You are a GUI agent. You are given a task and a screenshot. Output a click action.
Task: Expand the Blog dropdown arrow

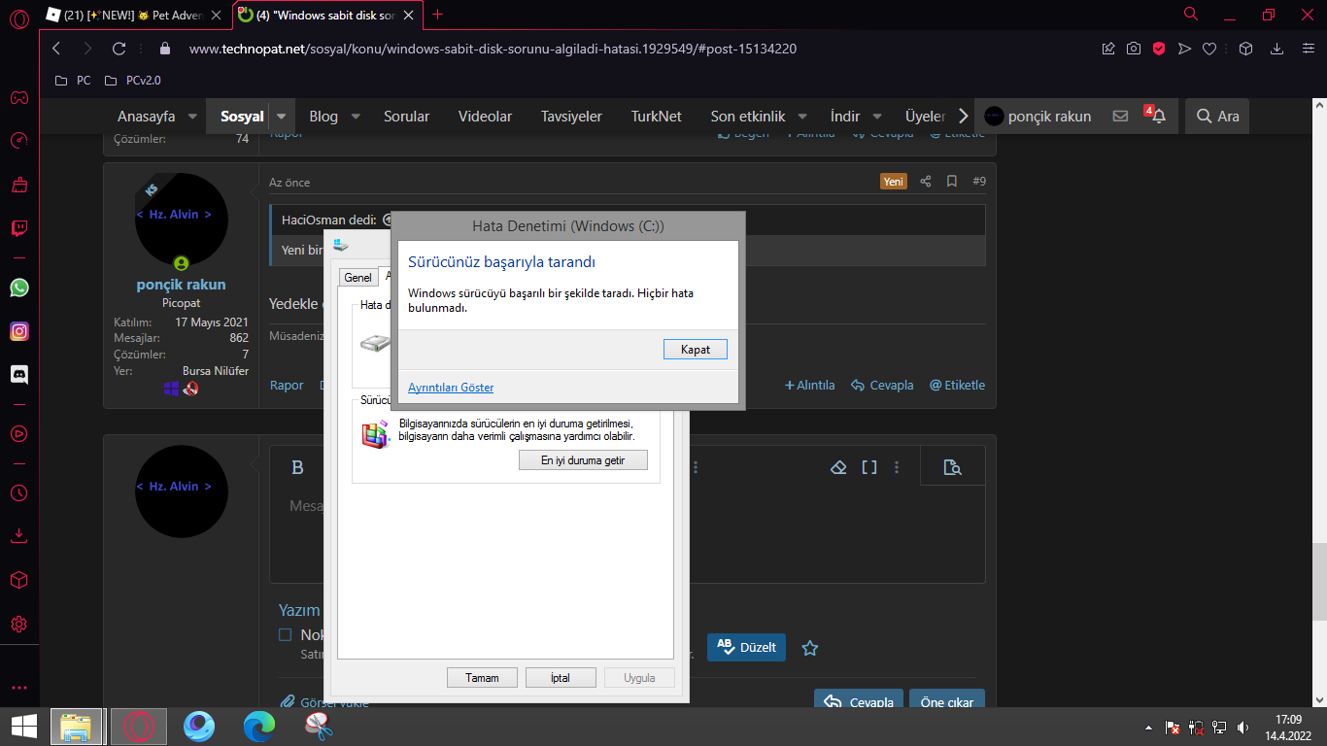point(356,117)
